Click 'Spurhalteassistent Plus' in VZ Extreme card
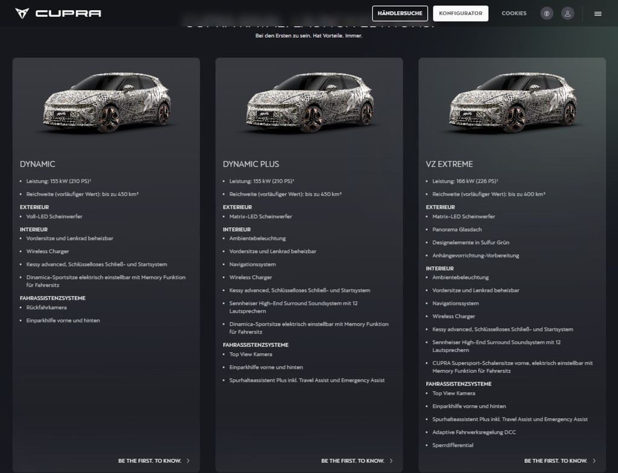Viewport: 618px width, 473px height. [510, 419]
